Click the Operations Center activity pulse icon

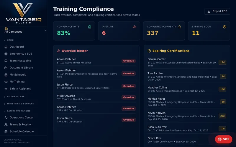coord(6,118)
